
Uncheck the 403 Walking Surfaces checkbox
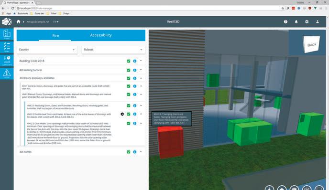[129, 70]
